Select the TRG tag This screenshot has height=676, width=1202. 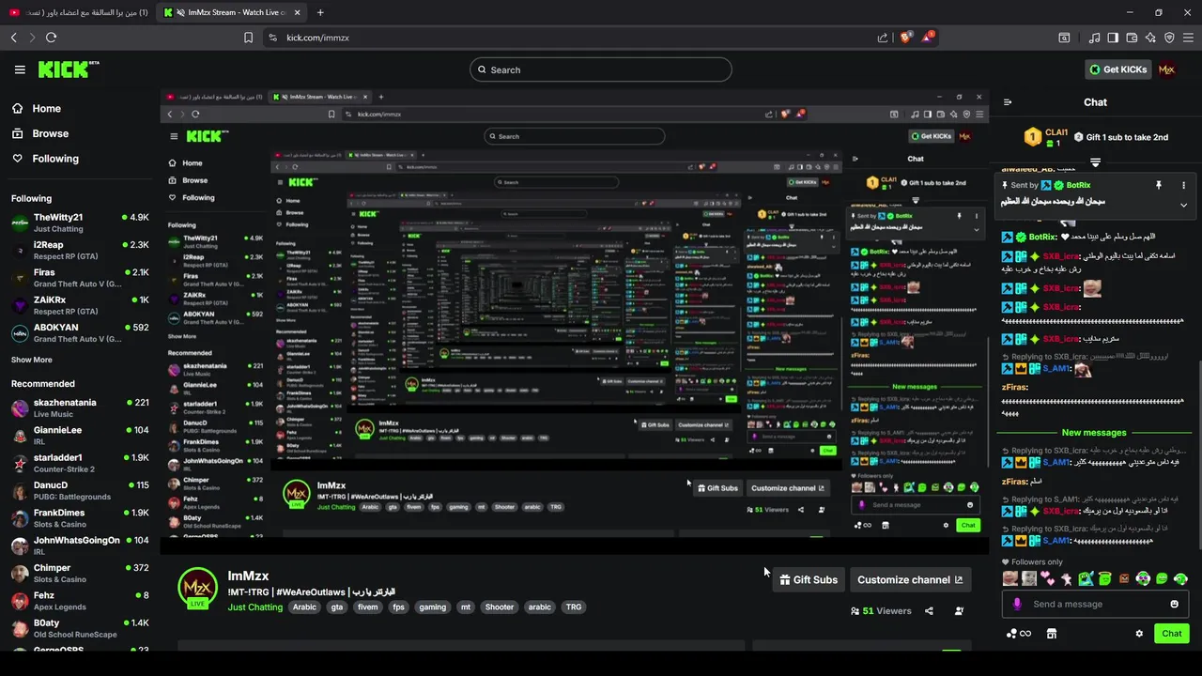[x=574, y=607]
